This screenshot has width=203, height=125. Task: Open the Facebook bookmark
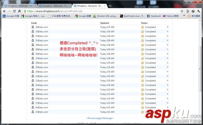click(154, 16)
